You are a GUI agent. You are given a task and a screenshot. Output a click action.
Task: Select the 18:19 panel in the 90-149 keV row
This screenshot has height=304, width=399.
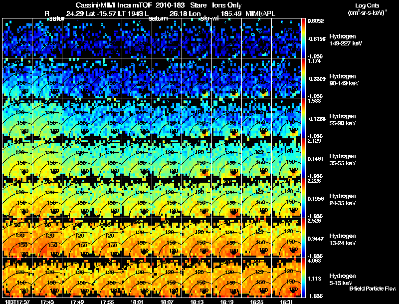pos(227,78)
